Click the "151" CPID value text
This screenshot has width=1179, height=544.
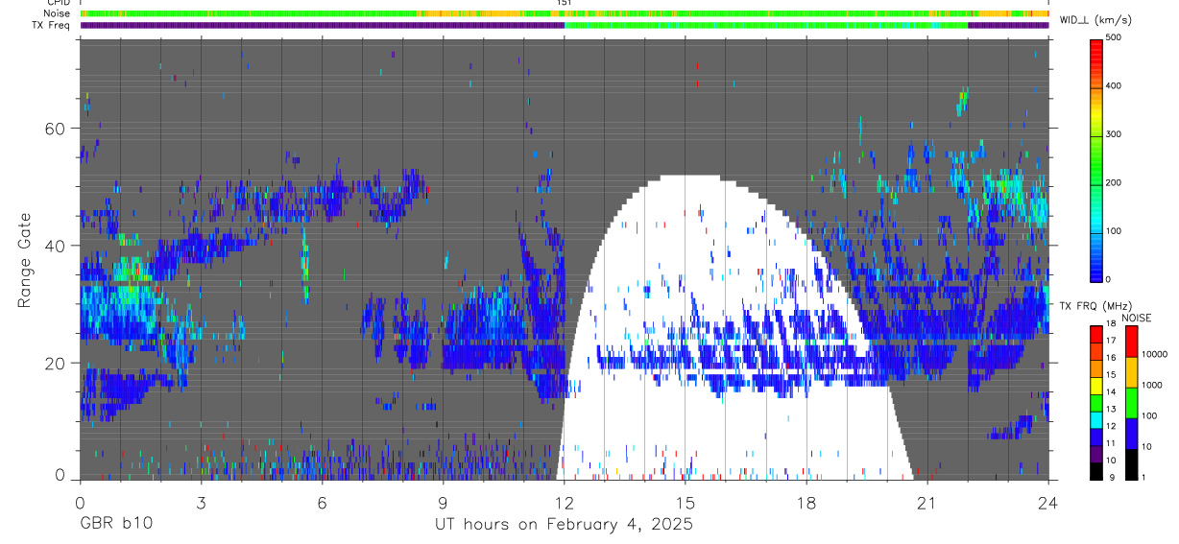coord(565,3)
